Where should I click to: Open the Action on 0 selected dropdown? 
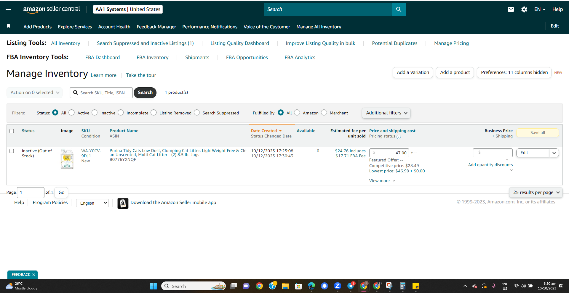point(35,93)
